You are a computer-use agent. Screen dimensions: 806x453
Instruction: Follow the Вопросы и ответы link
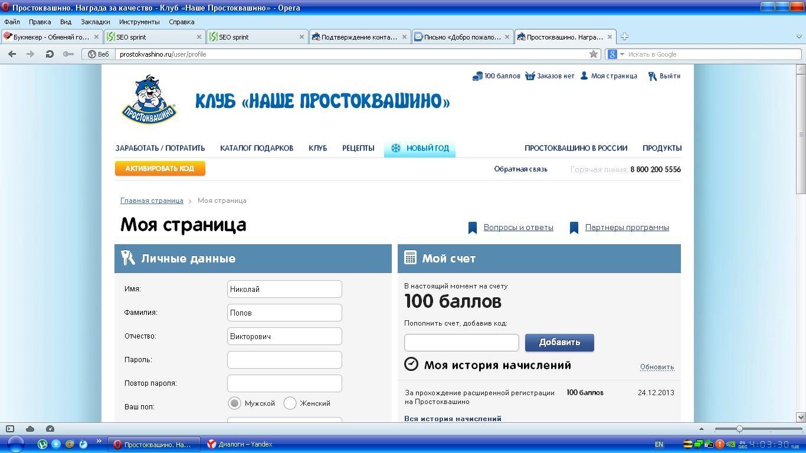pos(519,228)
